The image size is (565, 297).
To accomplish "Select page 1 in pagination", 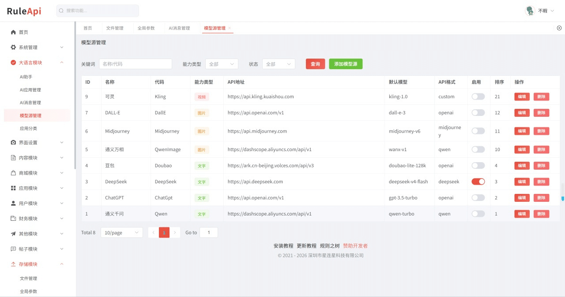I will (x=164, y=232).
